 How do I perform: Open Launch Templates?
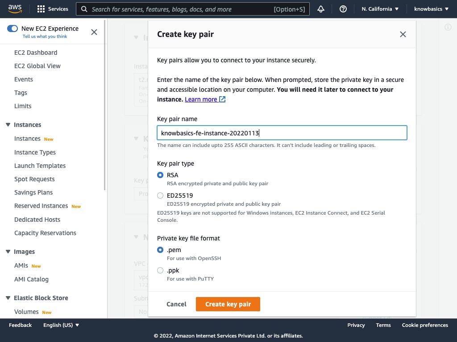point(40,166)
